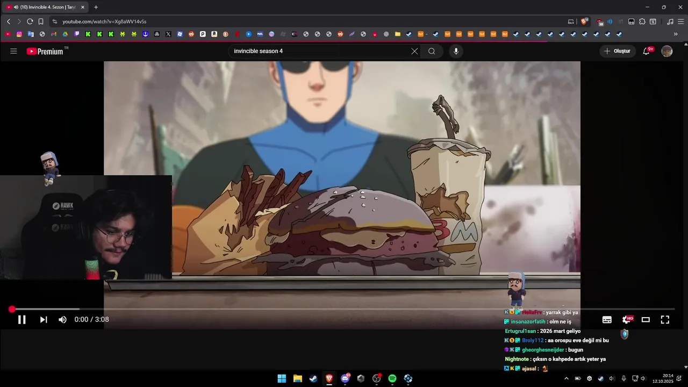Open Spotify from the taskbar

pyautogui.click(x=392, y=378)
